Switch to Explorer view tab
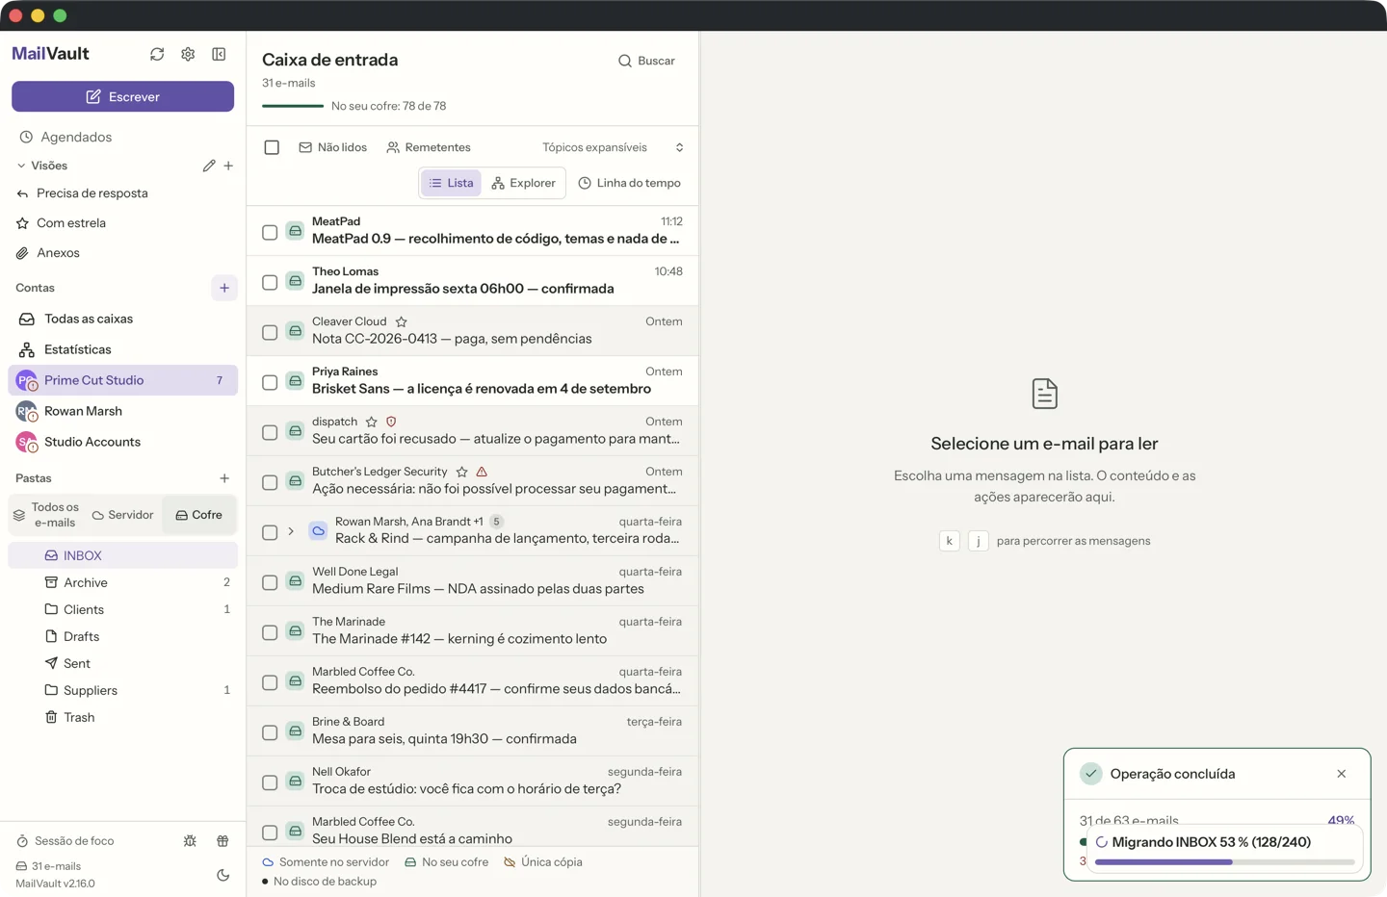 523,183
